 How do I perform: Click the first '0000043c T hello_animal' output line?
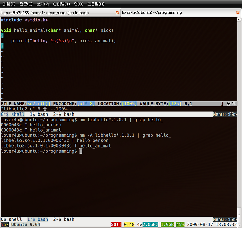pos(31,130)
